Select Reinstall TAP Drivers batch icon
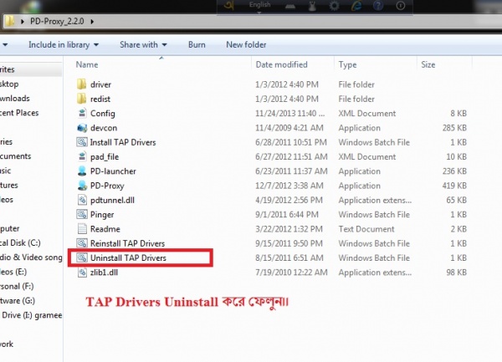 tap(82, 243)
